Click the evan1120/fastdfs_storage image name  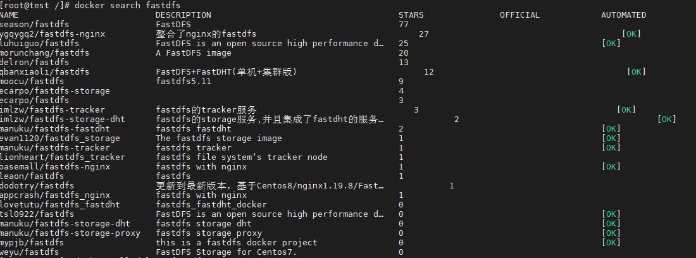[60, 138]
